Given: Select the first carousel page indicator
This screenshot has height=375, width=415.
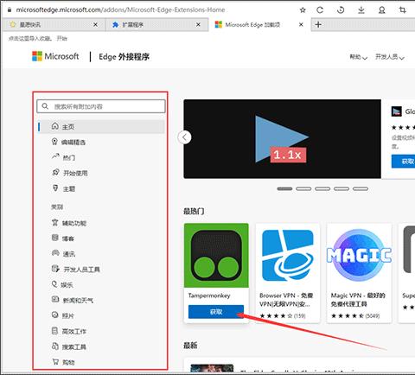Looking at the screenshot, I should click(284, 188).
